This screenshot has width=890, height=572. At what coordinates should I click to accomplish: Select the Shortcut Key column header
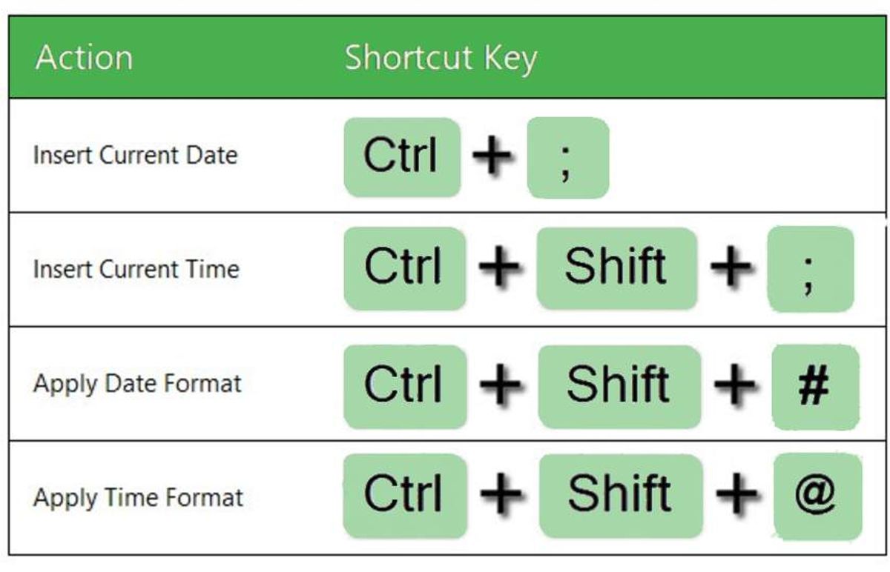441,59
